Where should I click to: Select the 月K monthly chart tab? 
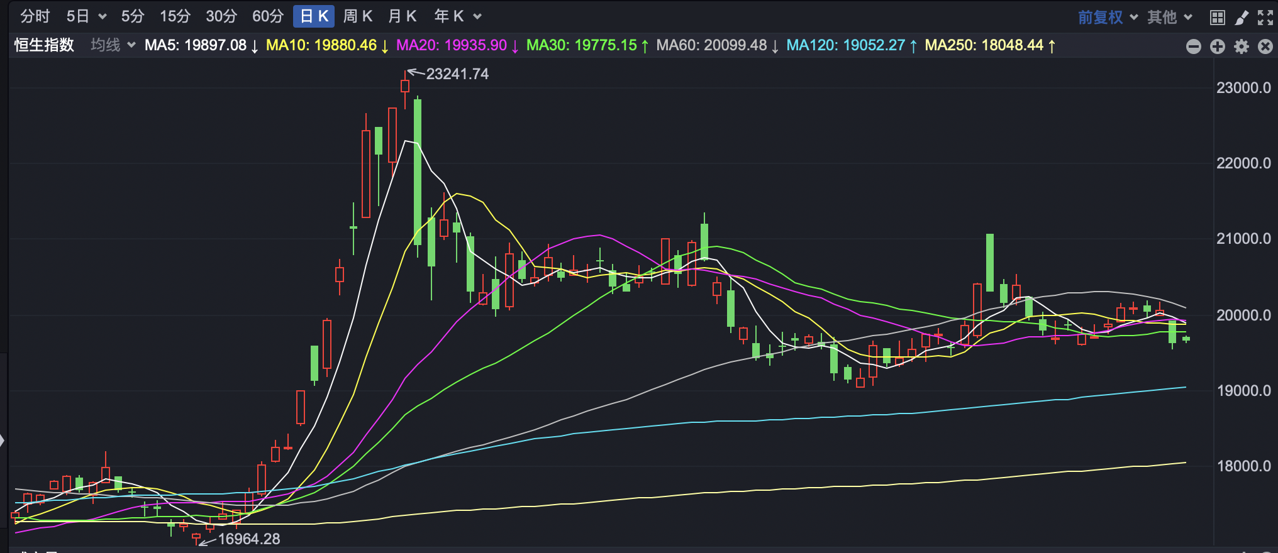point(403,16)
